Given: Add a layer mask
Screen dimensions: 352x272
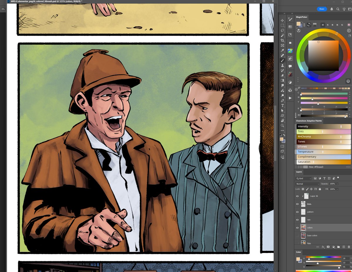Looking at the screenshot, I should [328, 247].
